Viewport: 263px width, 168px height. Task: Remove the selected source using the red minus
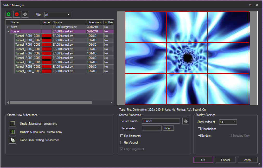[x=16, y=14]
